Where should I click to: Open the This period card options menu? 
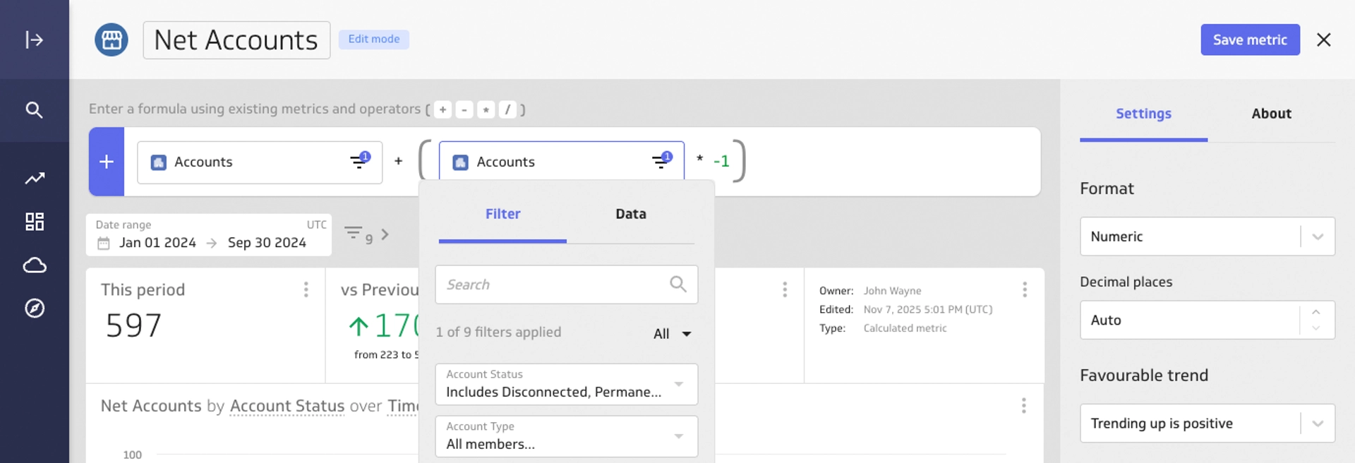306,289
